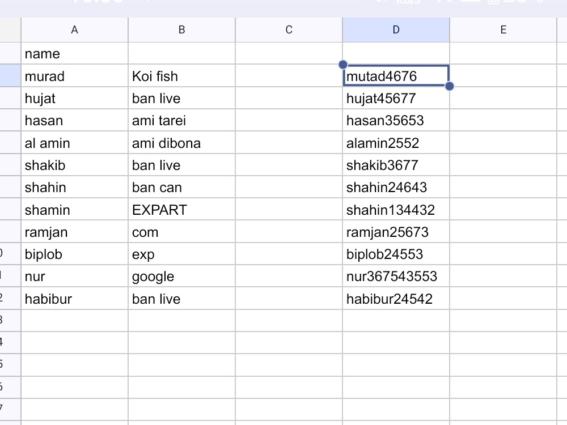Click 'ban live' cell in habibur row

pyautogui.click(x=181, y=299)
